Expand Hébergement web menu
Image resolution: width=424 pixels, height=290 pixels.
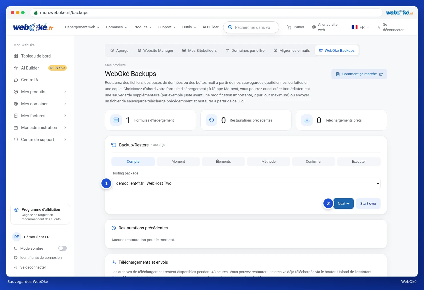tap(82, 27)
